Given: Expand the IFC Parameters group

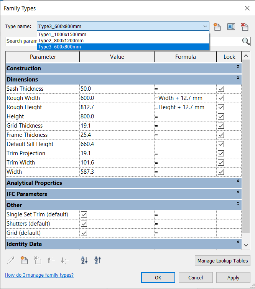Looking at the screenshot, I should [x=238, y=193].
